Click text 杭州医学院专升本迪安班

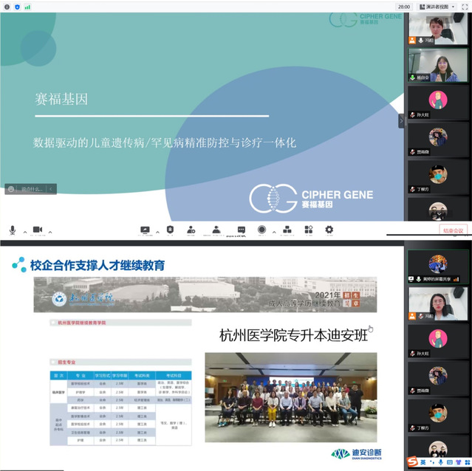[293, 335]
